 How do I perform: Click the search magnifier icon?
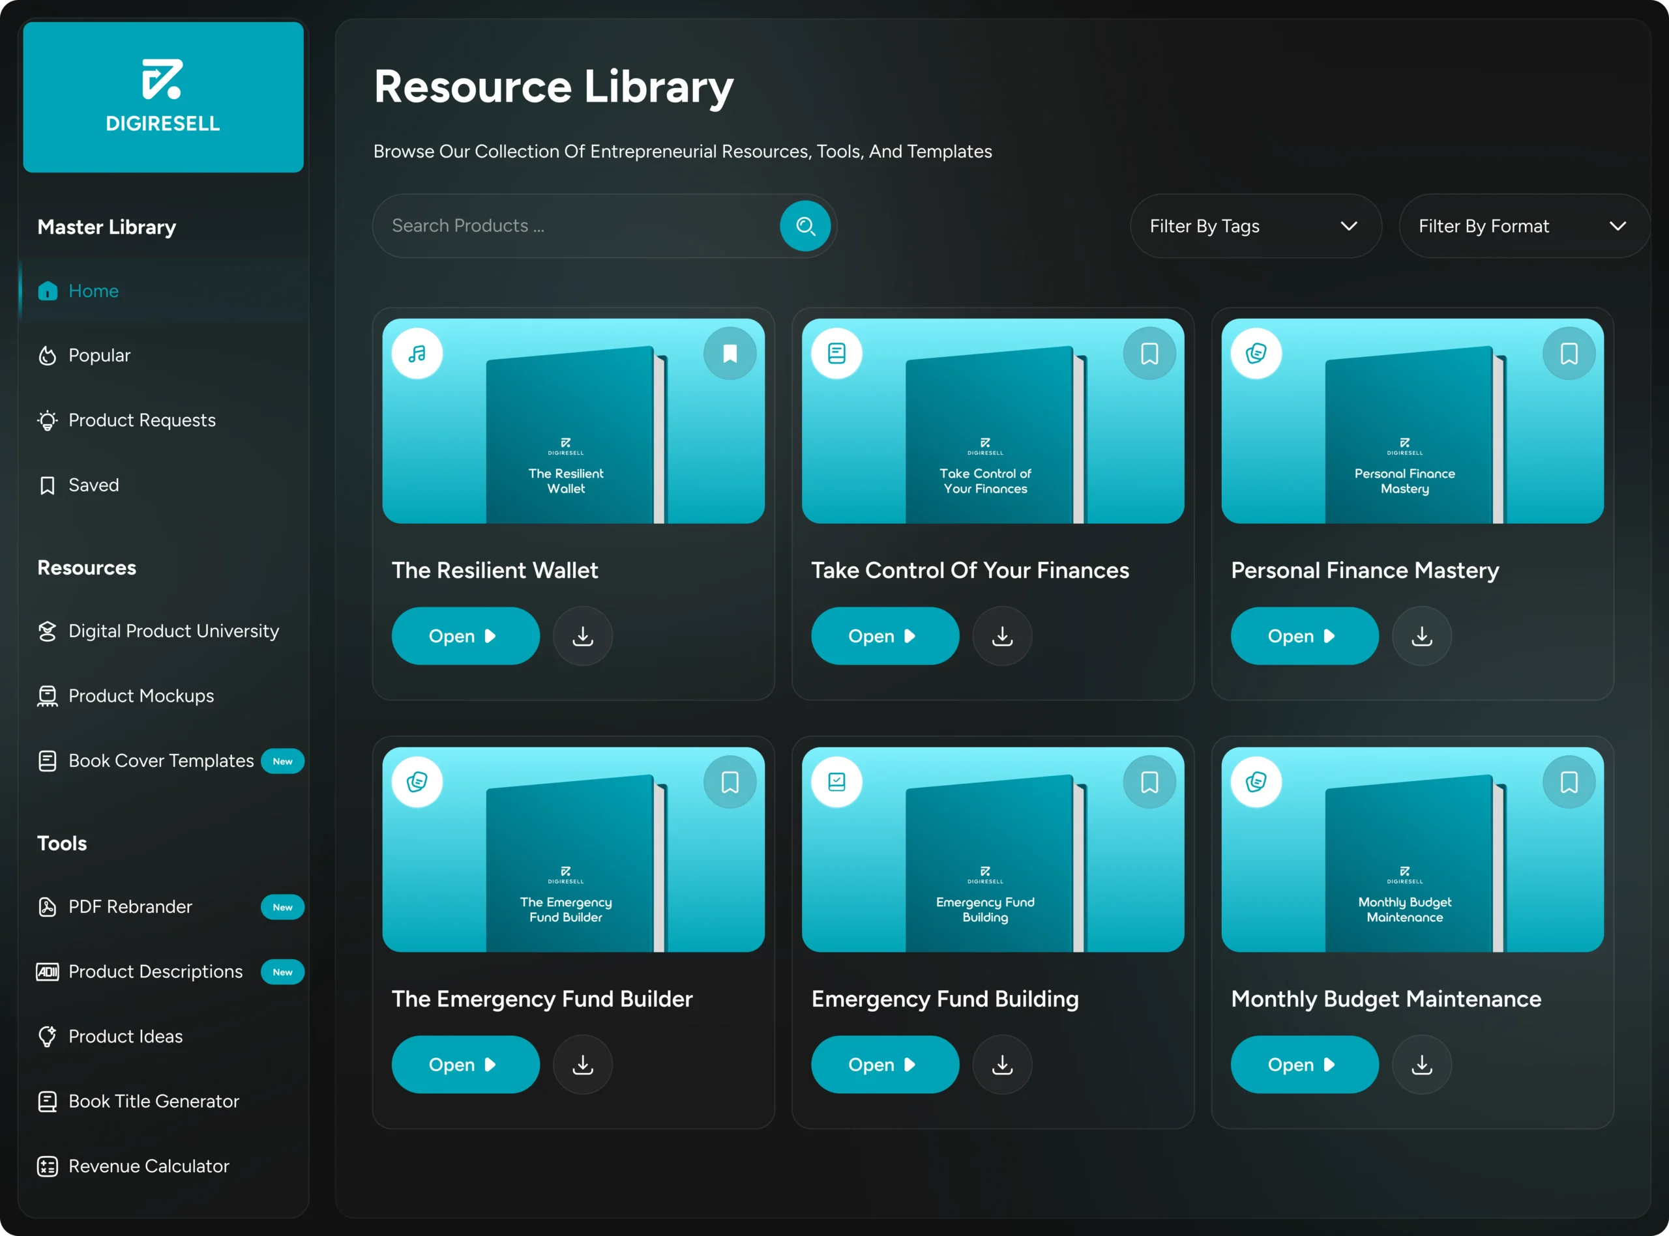(805, 225)
